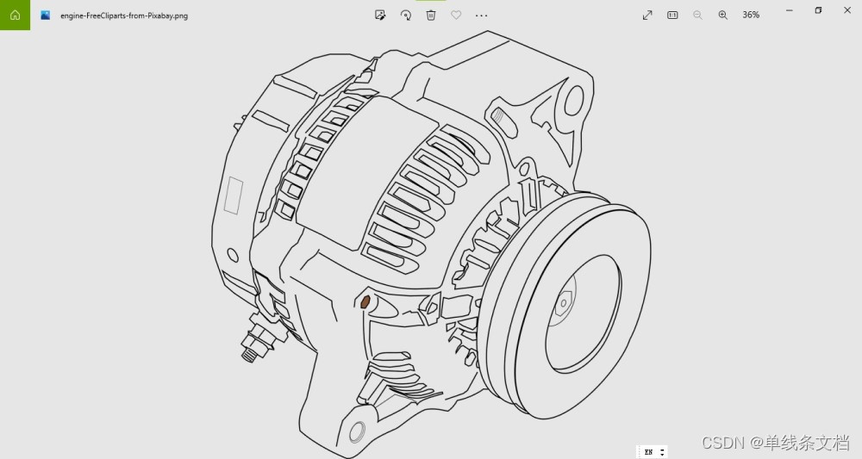Image resolution: width=862 pixels, height=459 pixels.
Task: Zoom in with the plus magnifier
Action: (x=723, y=15)
